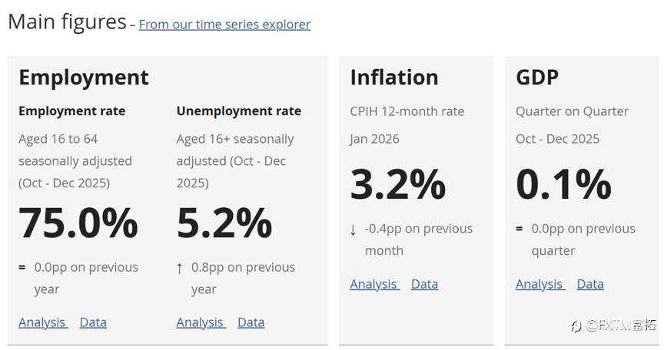This screenshot has height=350, width=664.
Task: Open Analysis link under Unemployment rate
Action: click(200, 322)
